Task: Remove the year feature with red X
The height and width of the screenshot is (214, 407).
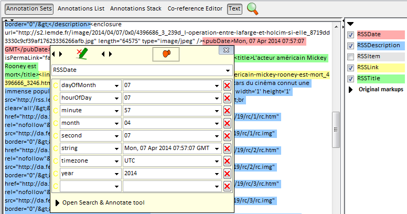Action: pos(227,173)
